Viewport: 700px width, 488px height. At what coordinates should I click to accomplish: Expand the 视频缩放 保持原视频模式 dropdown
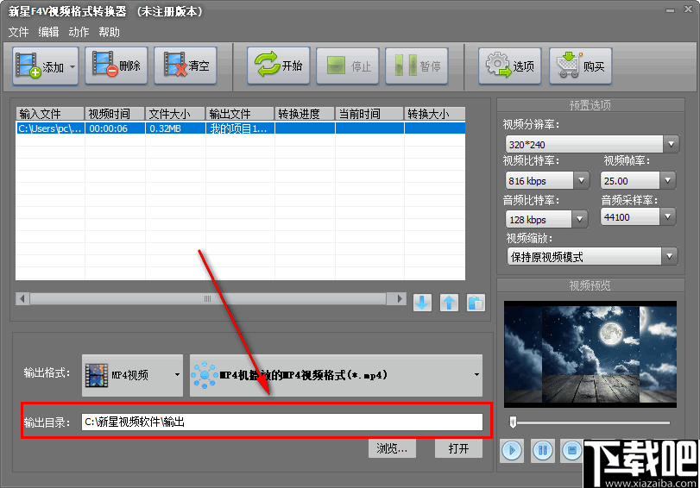pos(669,256)
